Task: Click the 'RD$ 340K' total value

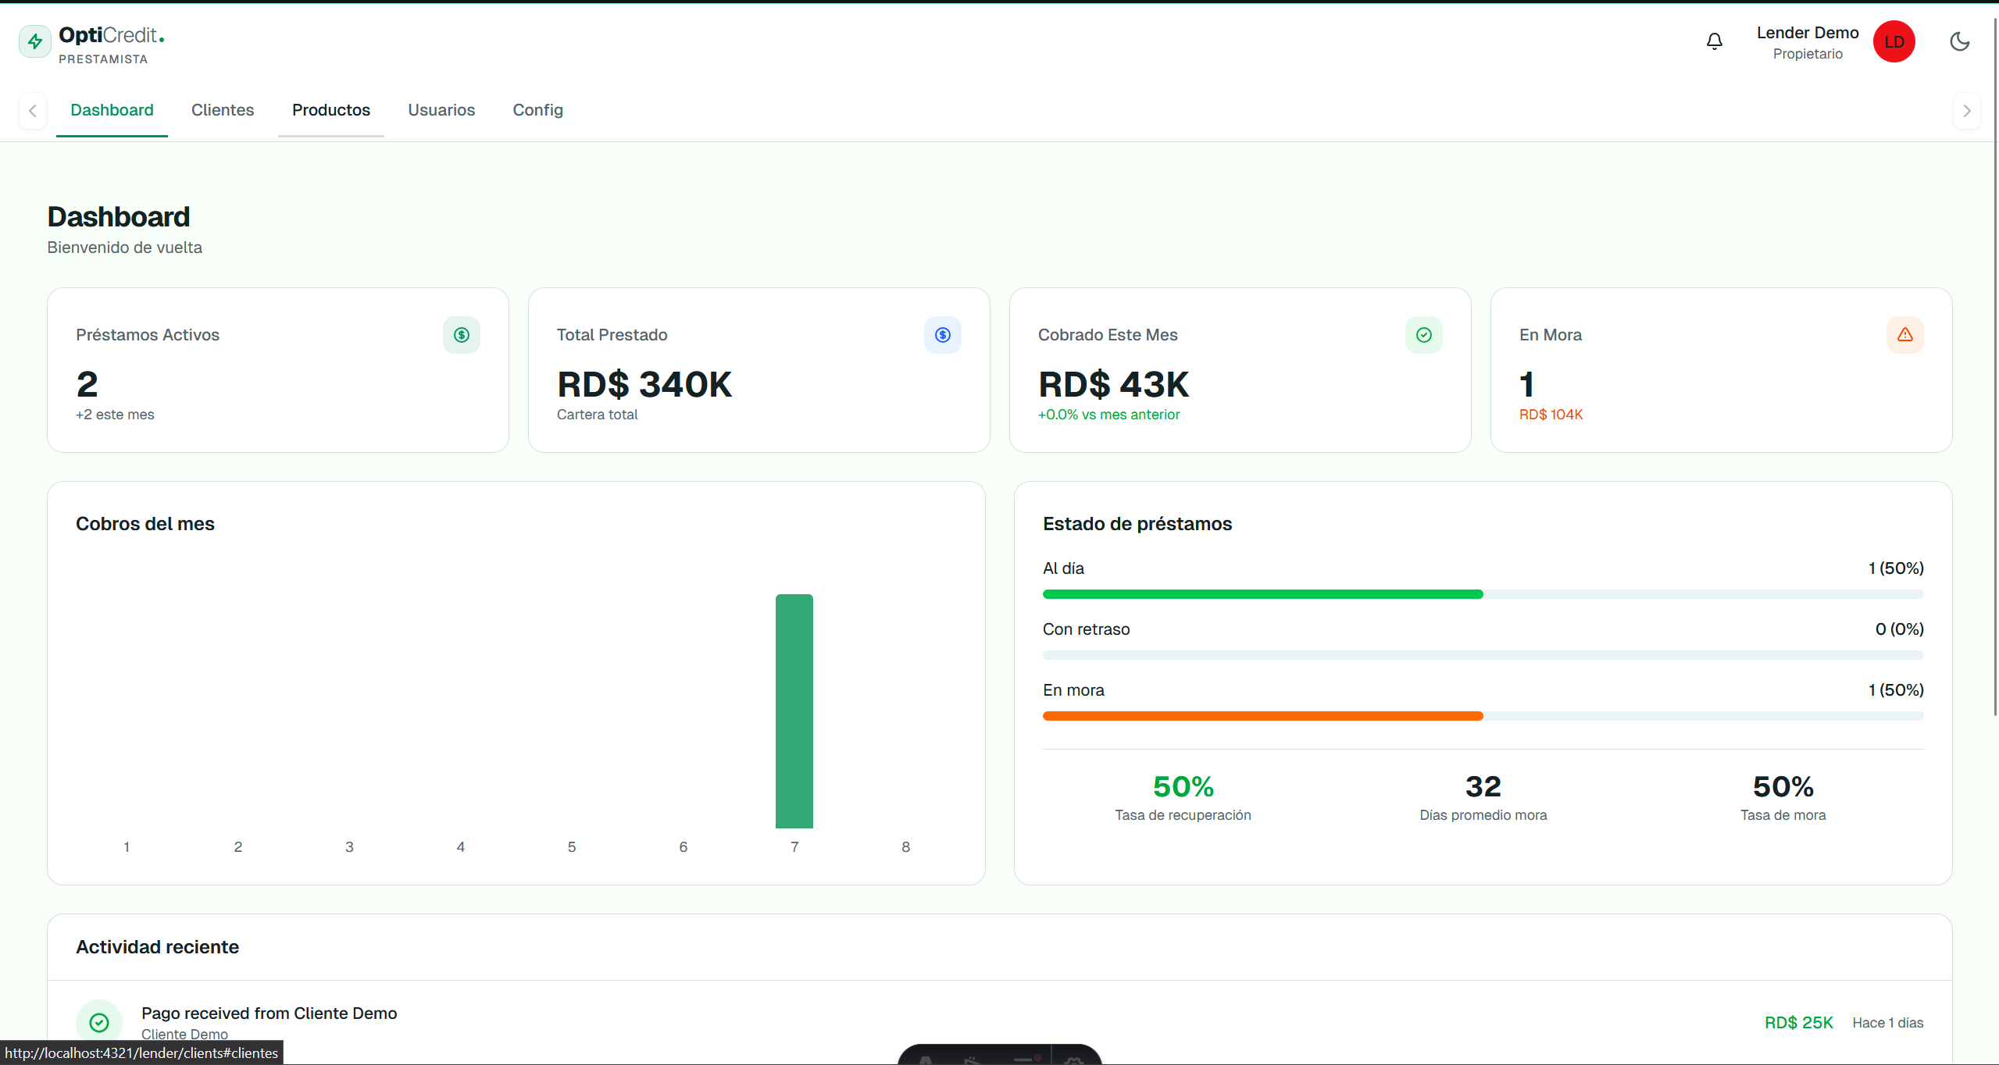Action: [x=644, y=384]
